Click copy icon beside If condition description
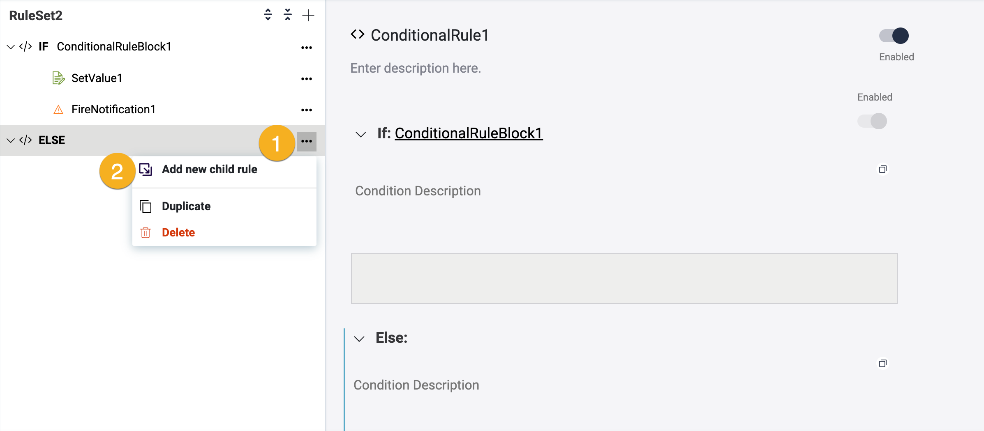Image resolution: width=984 pixels, height=431 pixels. point(882,169)
